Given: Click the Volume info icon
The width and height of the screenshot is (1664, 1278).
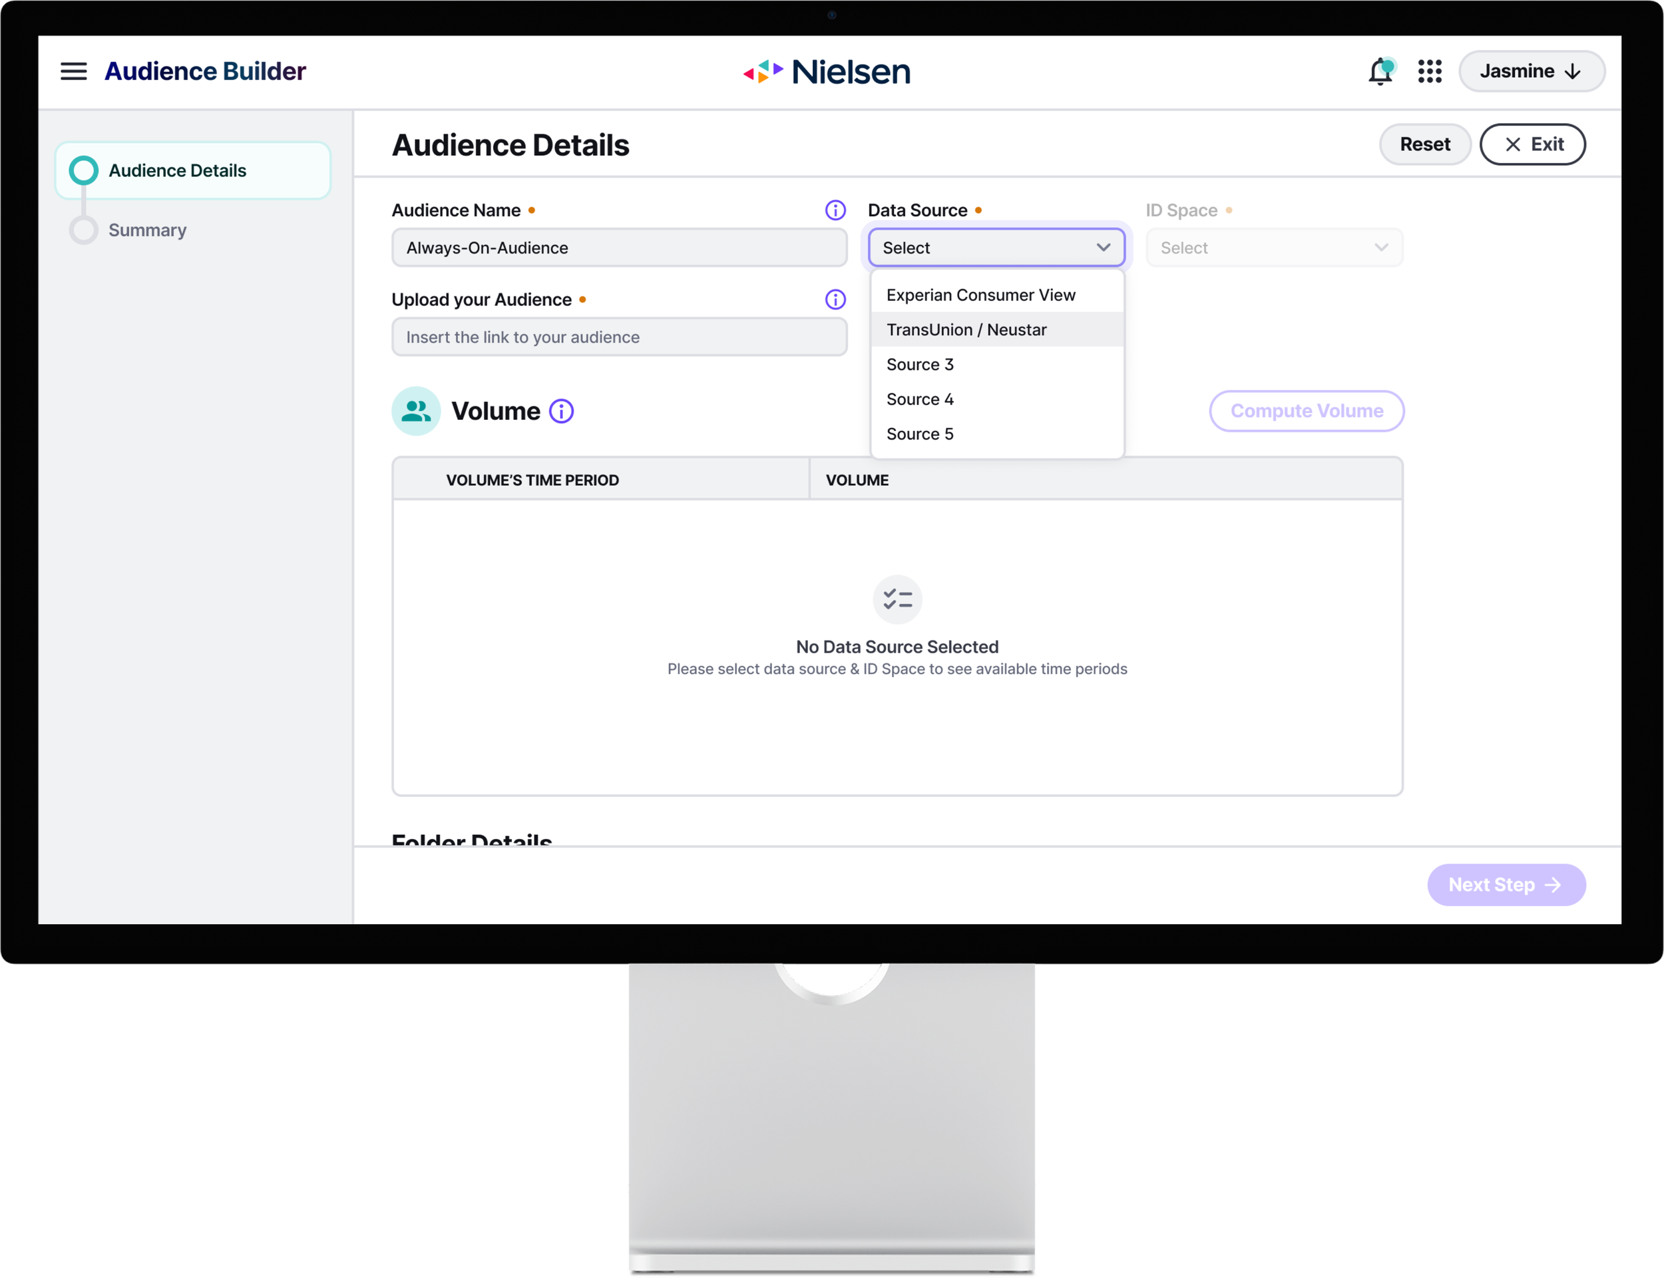Looking at the screenshot, I should (562, 412).
